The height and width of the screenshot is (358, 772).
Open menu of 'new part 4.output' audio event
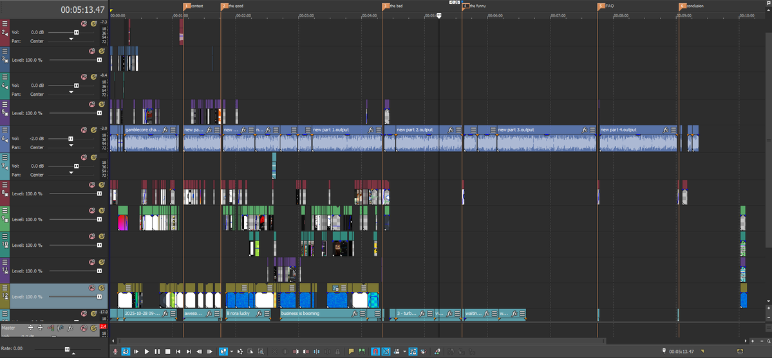tap(674, 130)
